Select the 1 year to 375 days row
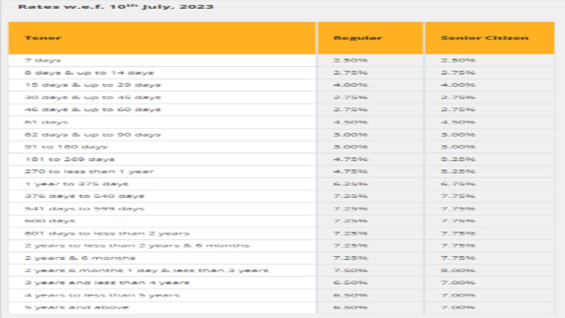The width and height of the screenshot is (565, 318). tap(282, 184)
